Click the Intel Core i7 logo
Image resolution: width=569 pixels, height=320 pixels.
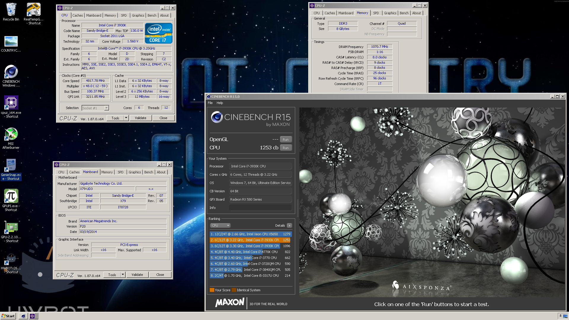[x=159, y=33]
